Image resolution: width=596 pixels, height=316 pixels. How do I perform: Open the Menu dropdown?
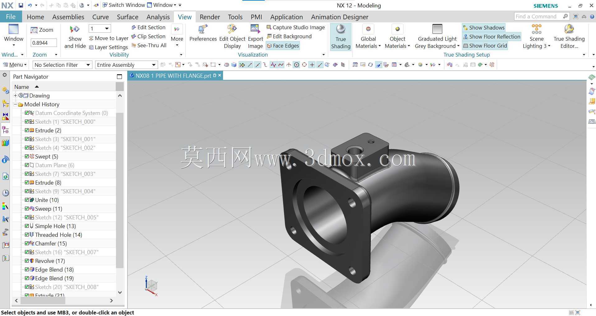15,65
